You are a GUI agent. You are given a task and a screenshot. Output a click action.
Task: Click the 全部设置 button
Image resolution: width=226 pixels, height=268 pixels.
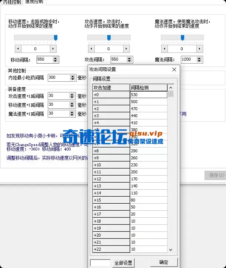click(x=123, y=263)
